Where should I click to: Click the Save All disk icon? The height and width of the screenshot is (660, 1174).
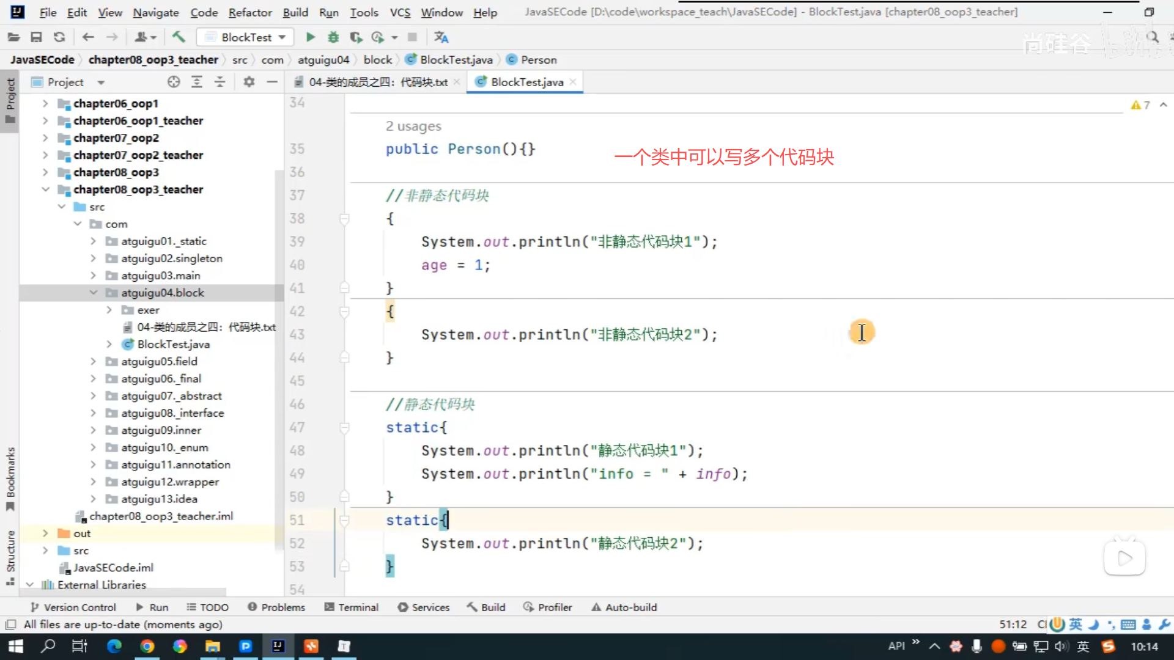(36, 37)
